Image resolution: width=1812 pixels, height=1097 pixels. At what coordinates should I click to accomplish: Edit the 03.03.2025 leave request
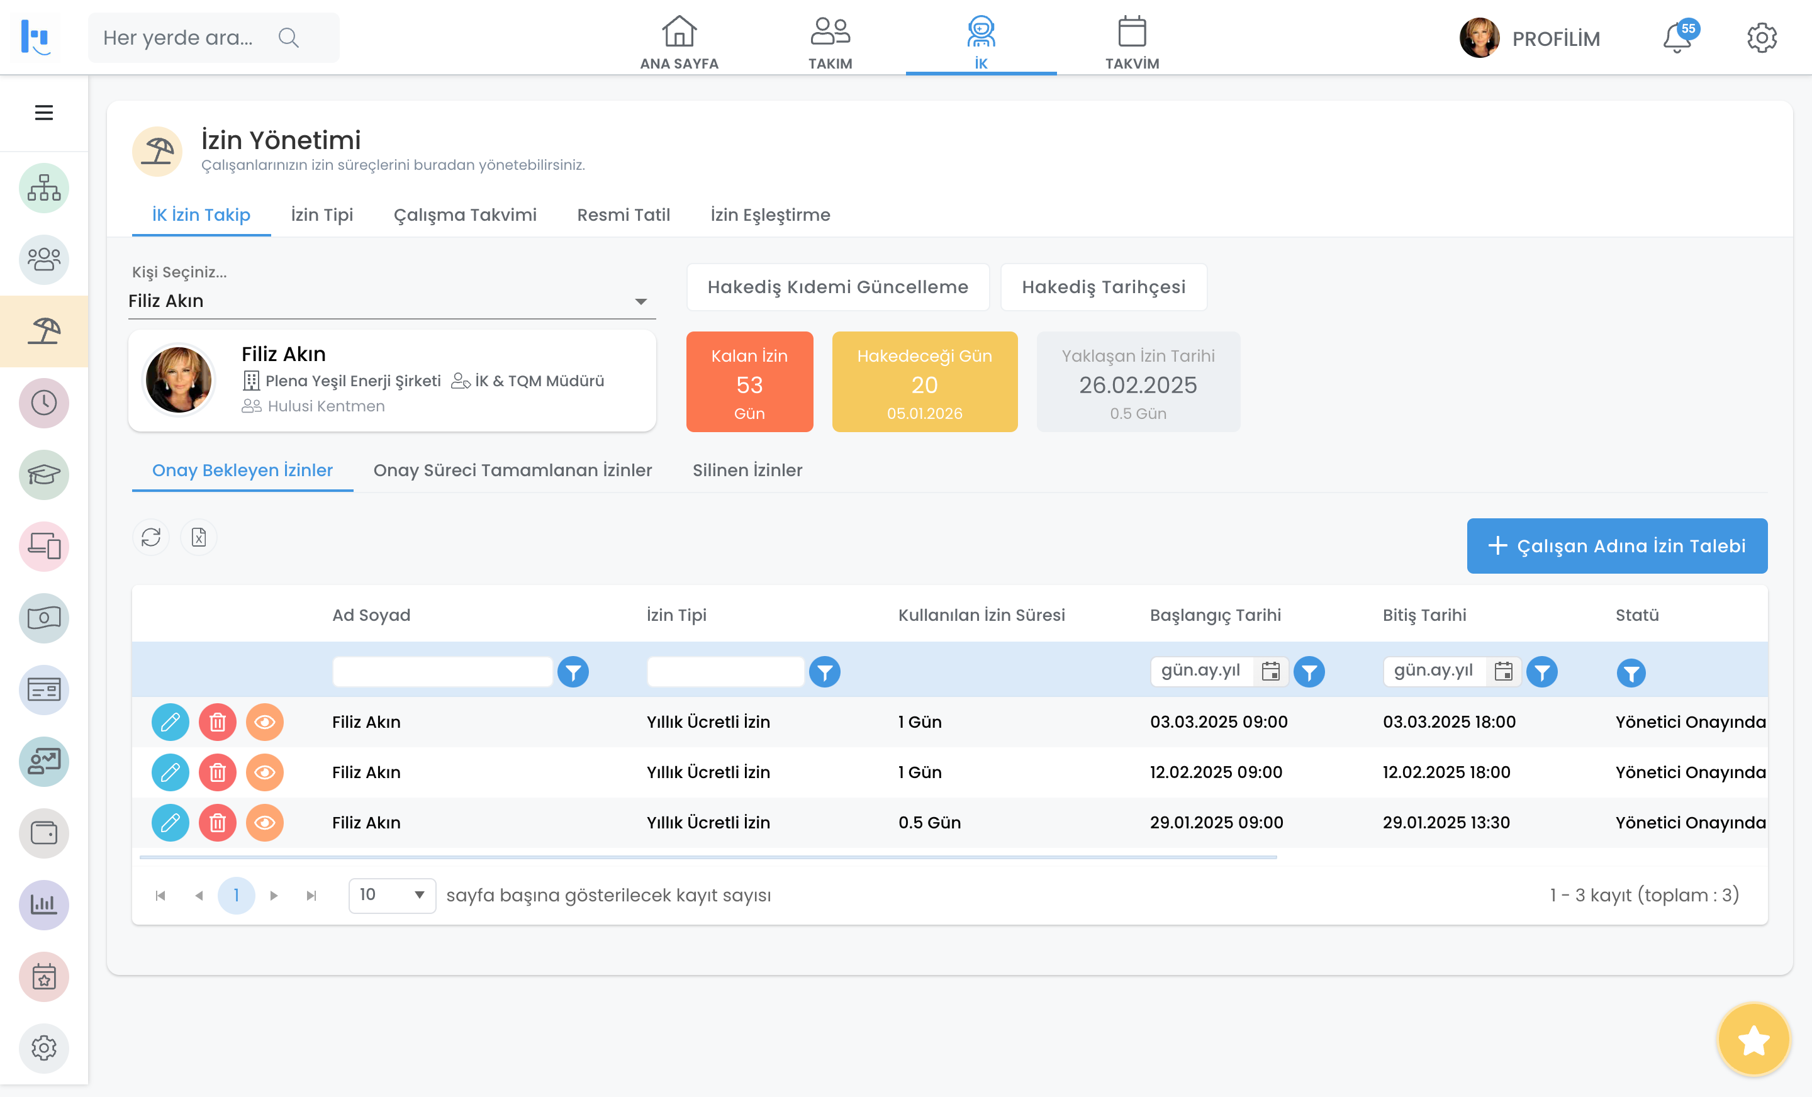[x=170, y=722]
